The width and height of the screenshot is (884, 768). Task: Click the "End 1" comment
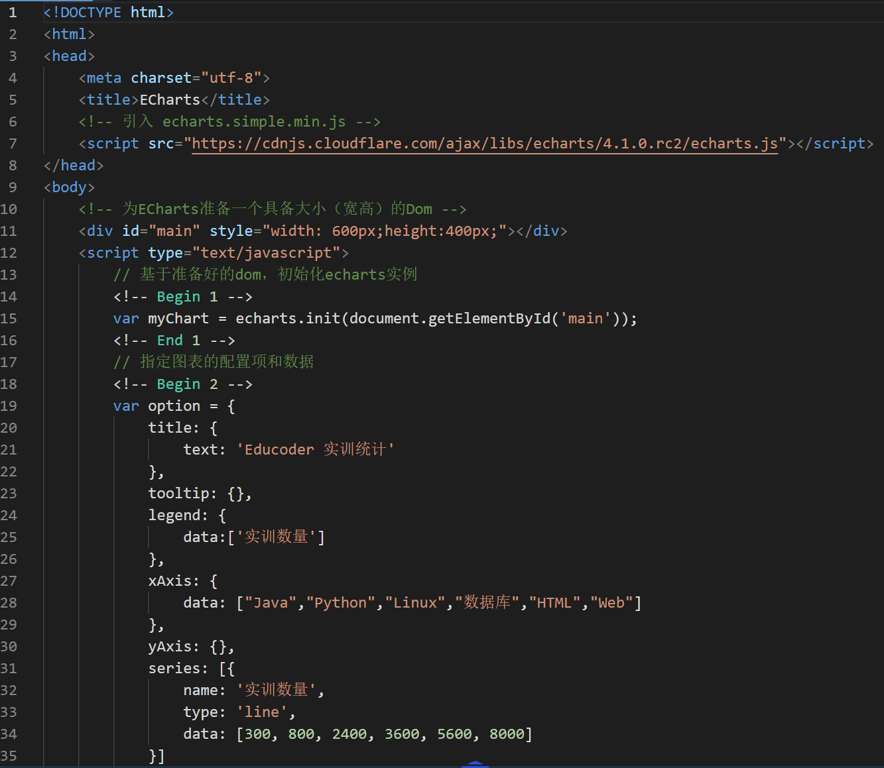[174, 341]
